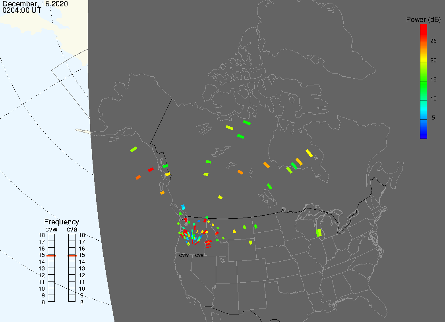Image resolution: width=445 pixels, height=322 pixels.
Task: Click the cve header in Frequency legend
Action: (x=72, y=229)
